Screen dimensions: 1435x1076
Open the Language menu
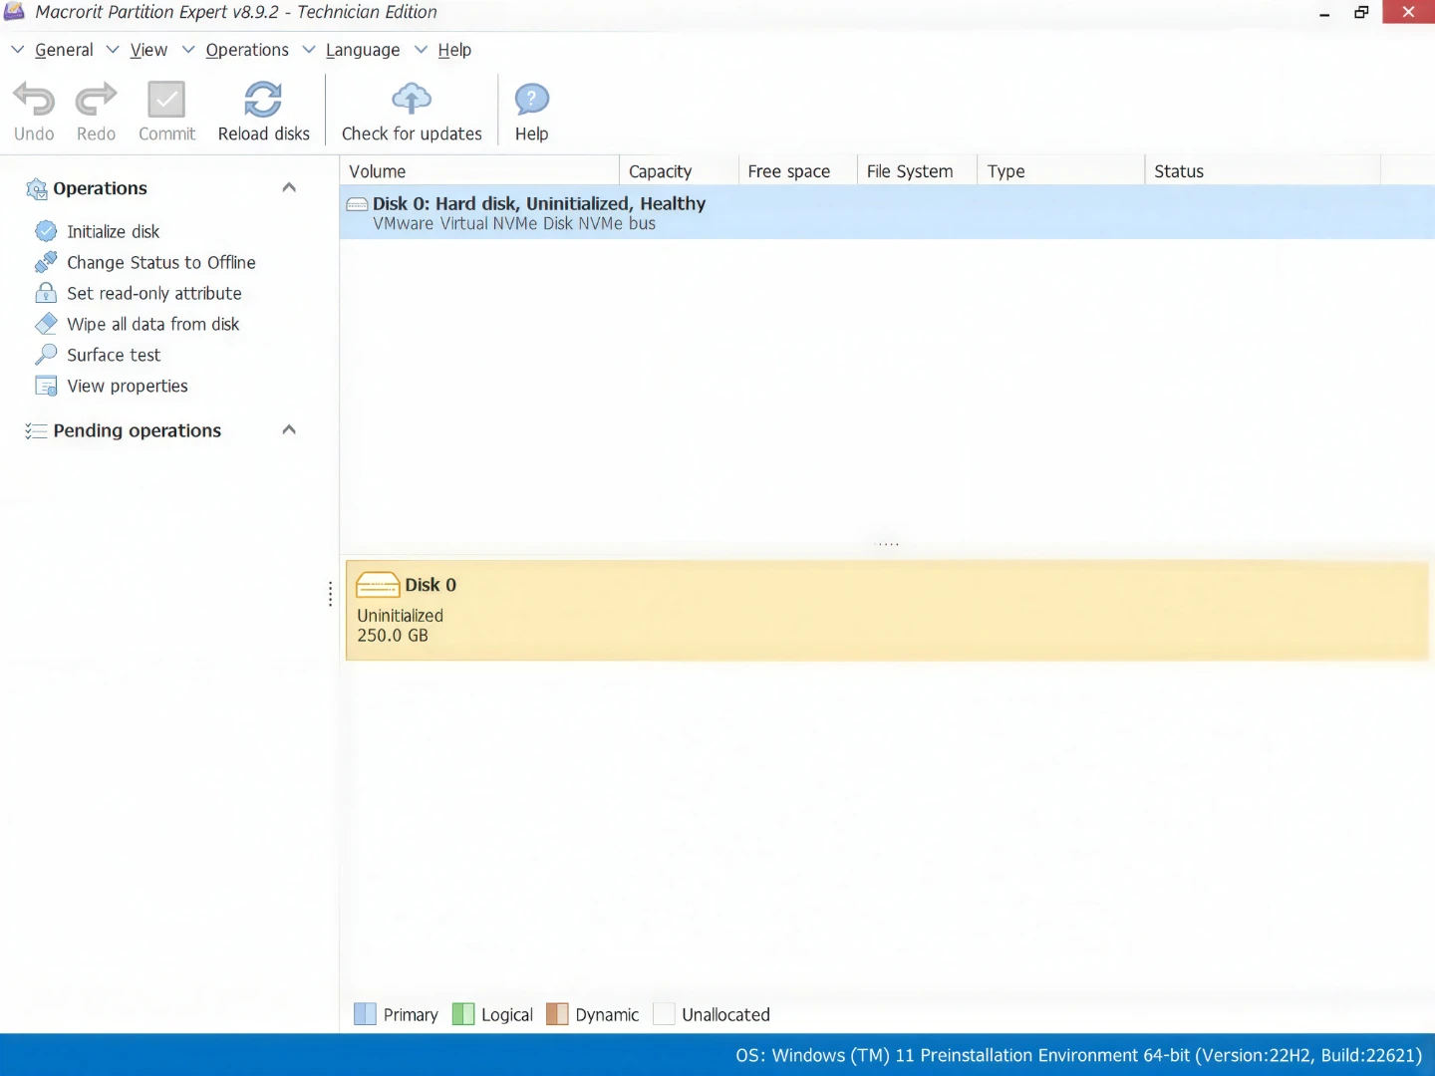[x=363, y=50]
